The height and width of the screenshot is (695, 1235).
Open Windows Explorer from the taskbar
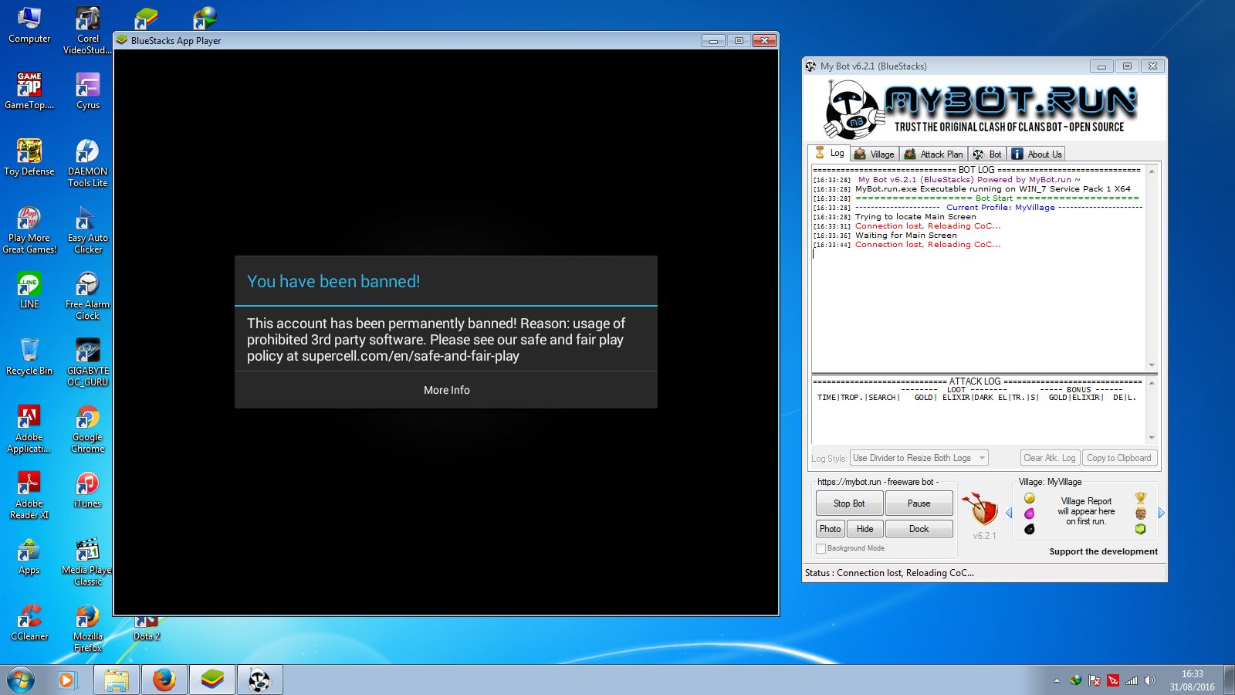117,680
